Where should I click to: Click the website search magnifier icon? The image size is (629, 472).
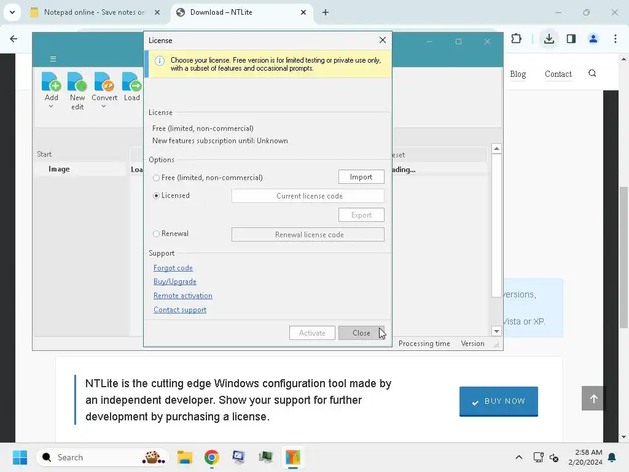(592, 74)
